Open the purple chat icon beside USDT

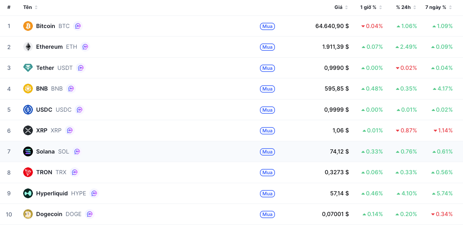pyautogui.click(x=80, y=68)
